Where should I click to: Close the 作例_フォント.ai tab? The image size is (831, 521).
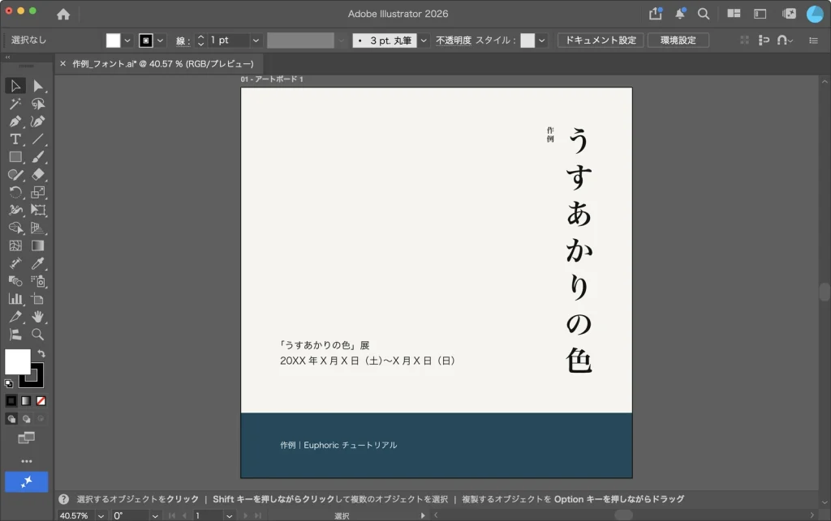pyautogui.click(x=63, y=64)
